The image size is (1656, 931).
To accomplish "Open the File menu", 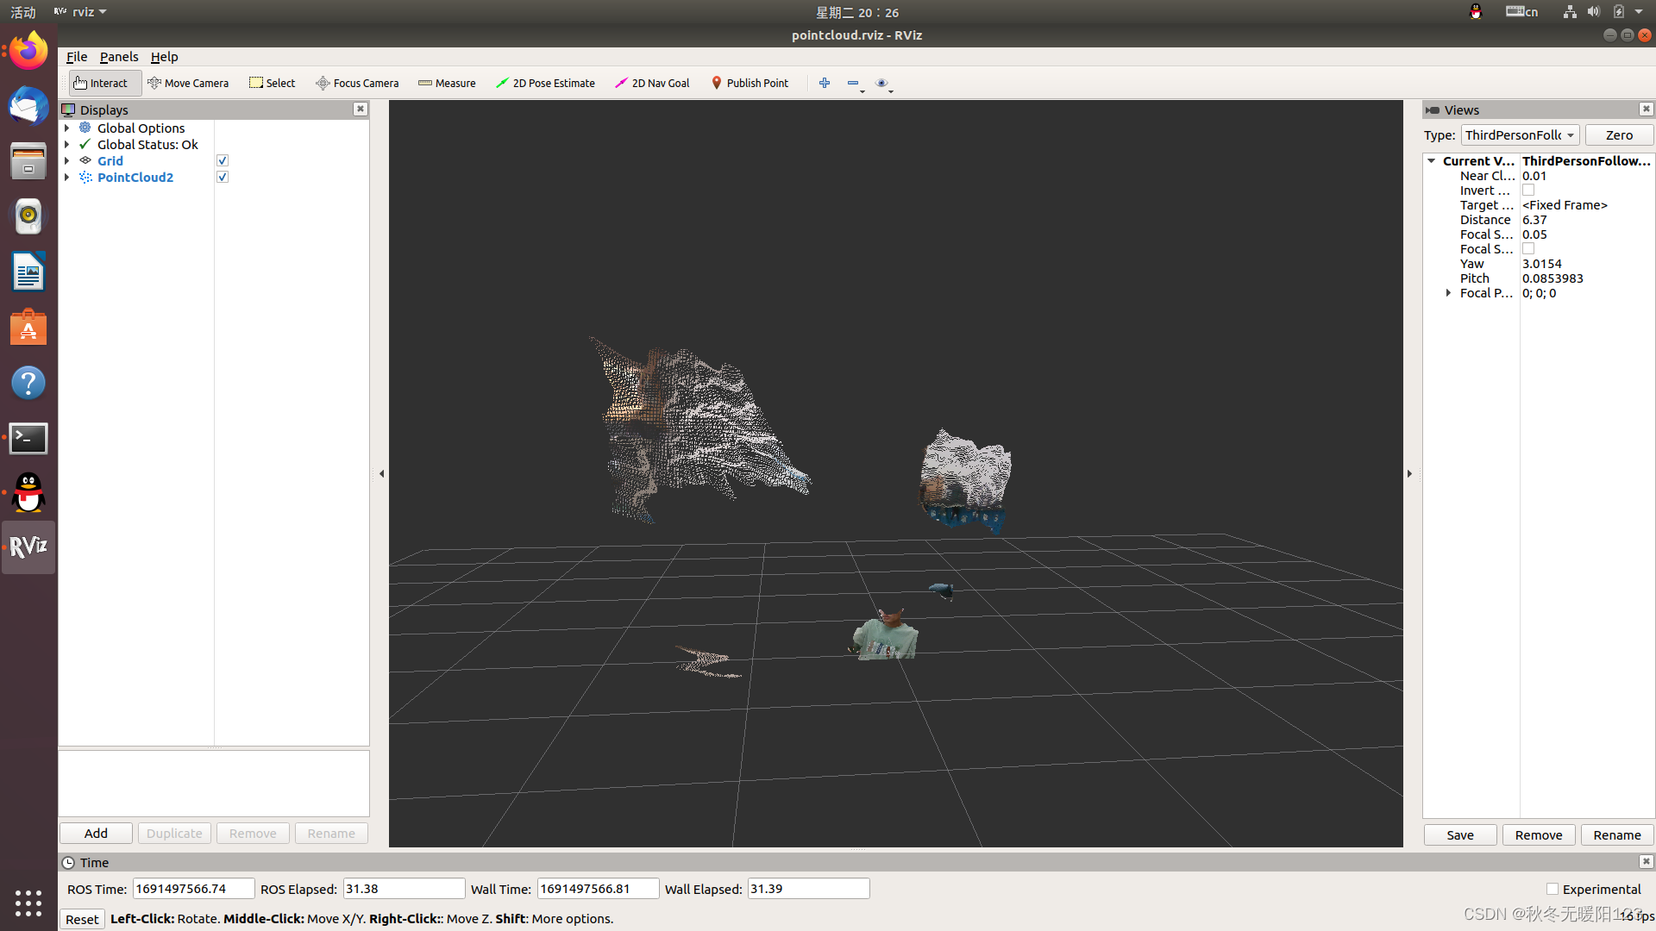I will 76,57.
